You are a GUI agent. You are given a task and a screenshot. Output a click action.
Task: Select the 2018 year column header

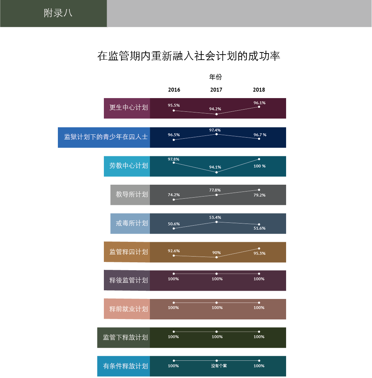(259, 90)
